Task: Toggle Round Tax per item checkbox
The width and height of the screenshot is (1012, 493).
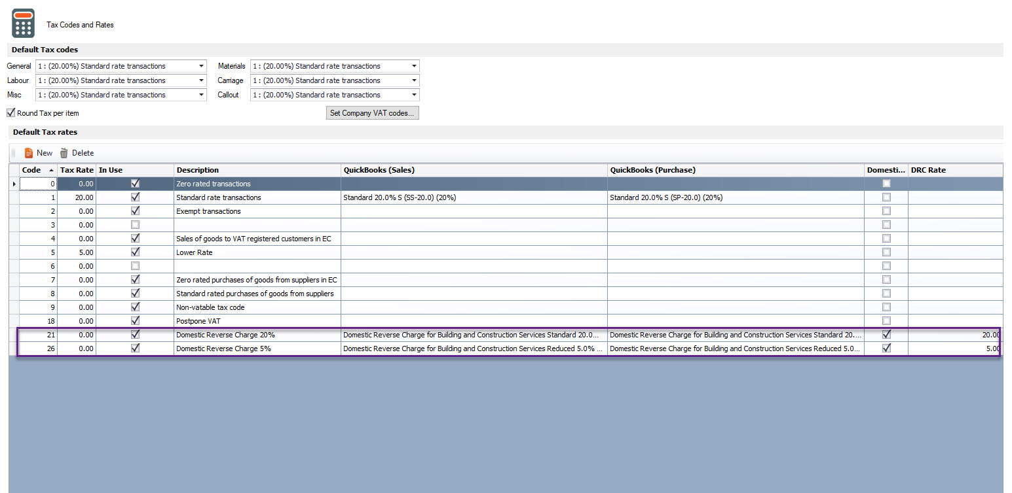Action: click(10, 113)
